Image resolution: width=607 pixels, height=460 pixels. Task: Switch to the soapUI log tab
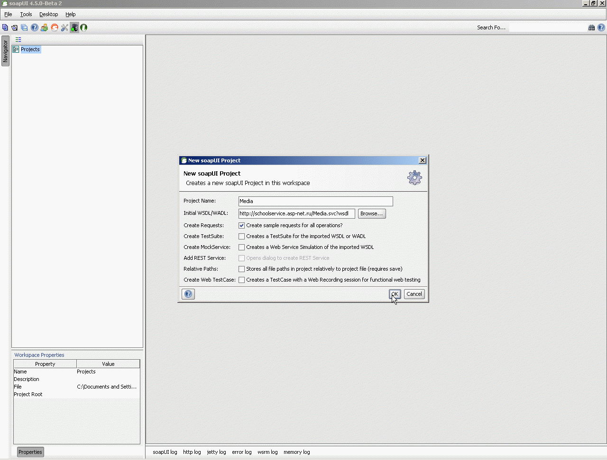[x=165, y=452]
